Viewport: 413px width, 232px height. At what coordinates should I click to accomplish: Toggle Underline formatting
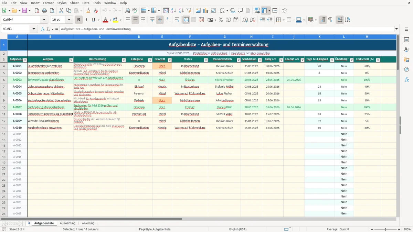coord(94,20)
